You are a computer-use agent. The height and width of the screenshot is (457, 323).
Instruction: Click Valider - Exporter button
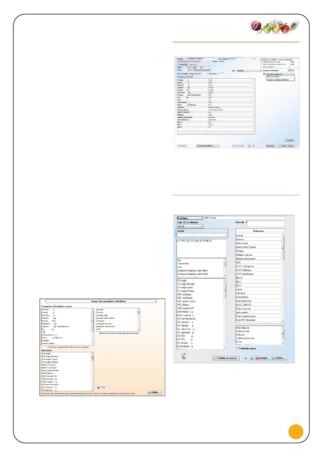click(x=286, y=146)
